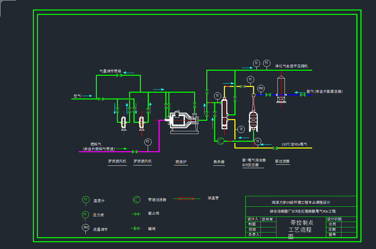
Task: Select the ammonia filter vessel drawing
Action: (281, 90)
